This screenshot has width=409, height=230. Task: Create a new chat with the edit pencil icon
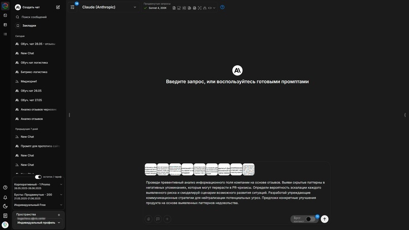pyautogui.click(x=58, y=7)
